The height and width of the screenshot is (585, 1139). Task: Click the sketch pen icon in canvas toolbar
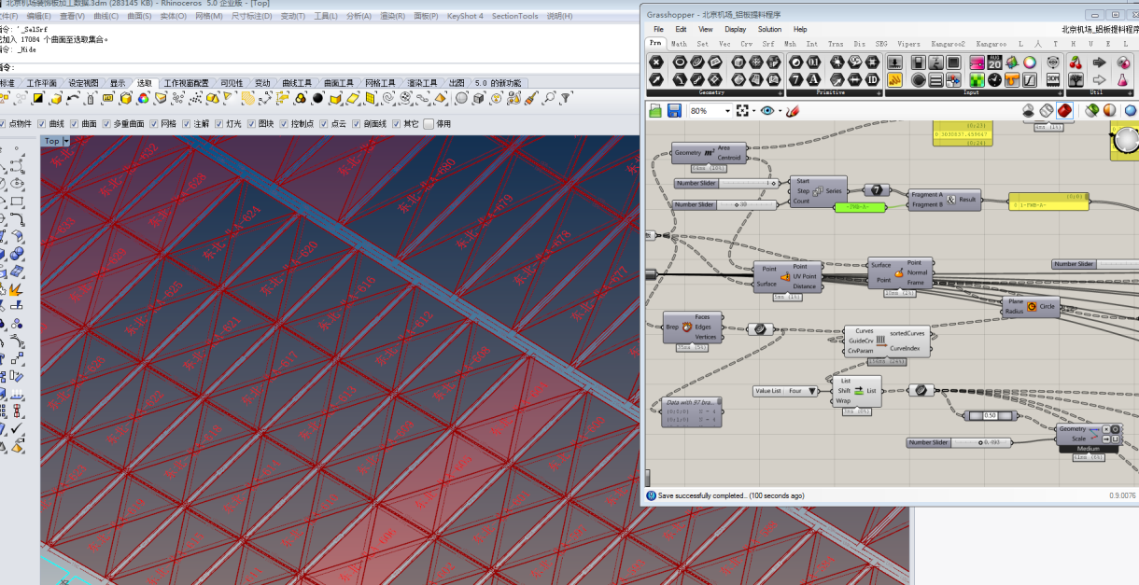[793, 111]
